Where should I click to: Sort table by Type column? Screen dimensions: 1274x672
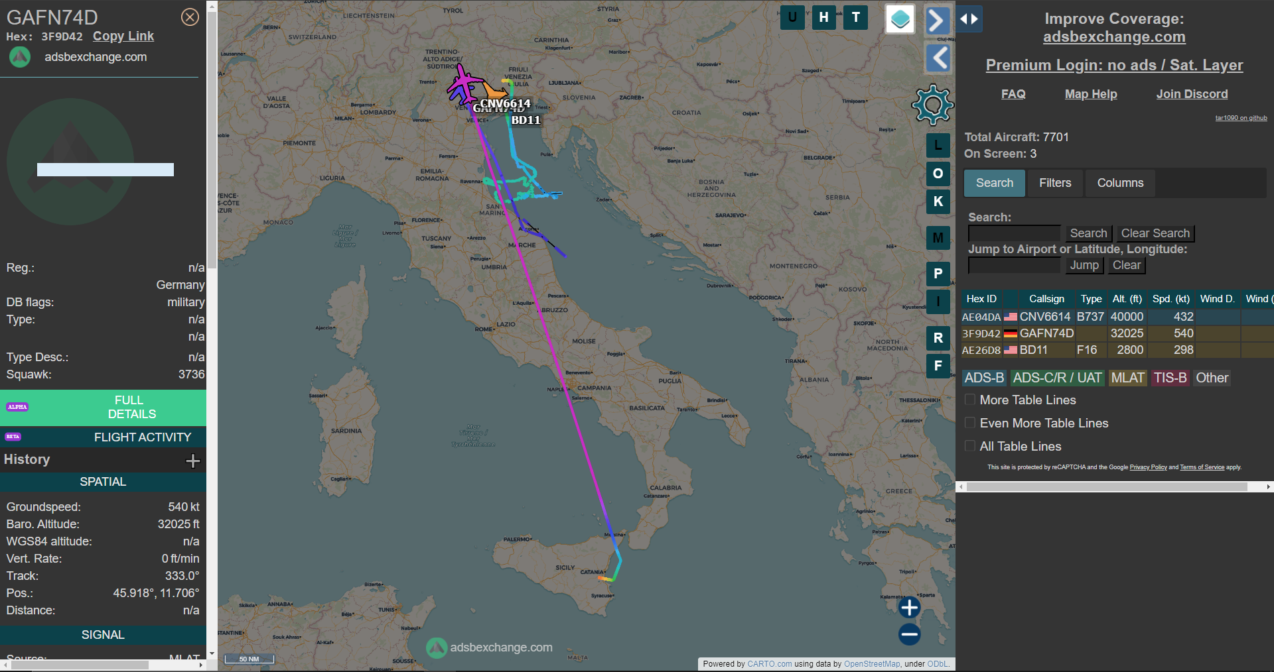1091,299
